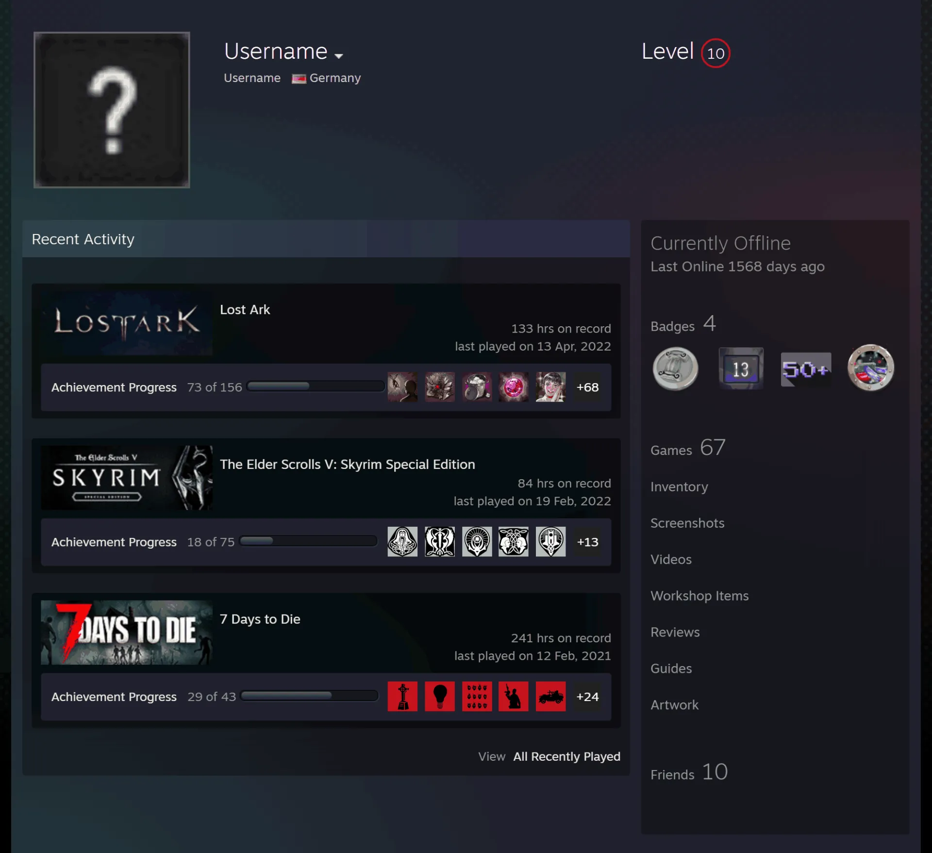Screen dimensions: 932x853
Task: Click the round porthole badge icon
Action: pyautogui.click(x=871, y=368)
